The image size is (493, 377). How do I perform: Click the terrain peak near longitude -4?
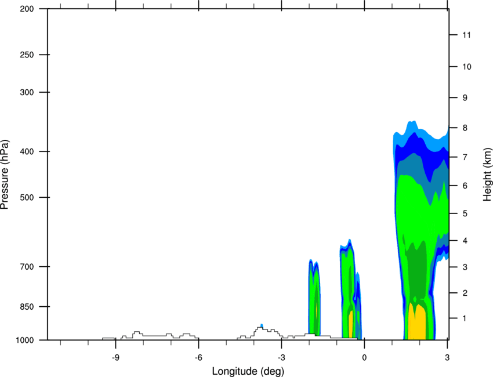[x=260, y=329]
